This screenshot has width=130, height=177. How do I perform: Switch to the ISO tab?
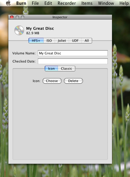[49, 41]
